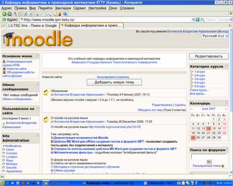Click the Notifications link
The width and height of the screenshot is (233, 186).
[13, 146]
